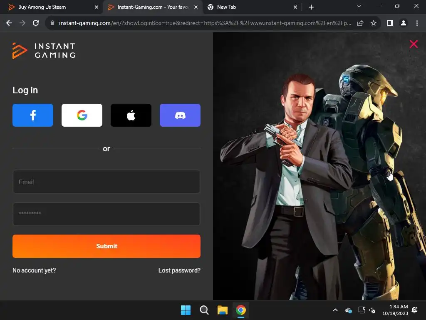Click the OneDrive cloud tray icon
The width and height of the screenshot is (426, 320).
tap(349, 310)
